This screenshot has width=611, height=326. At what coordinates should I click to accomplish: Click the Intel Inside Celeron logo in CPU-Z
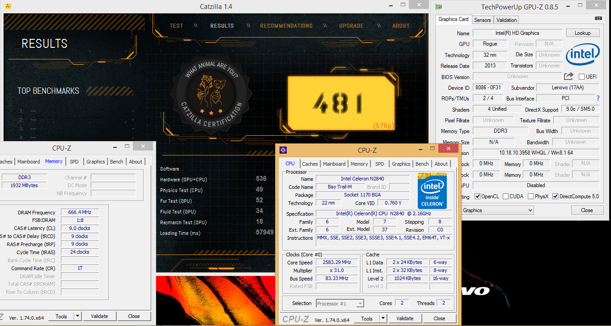coord(432,191)
